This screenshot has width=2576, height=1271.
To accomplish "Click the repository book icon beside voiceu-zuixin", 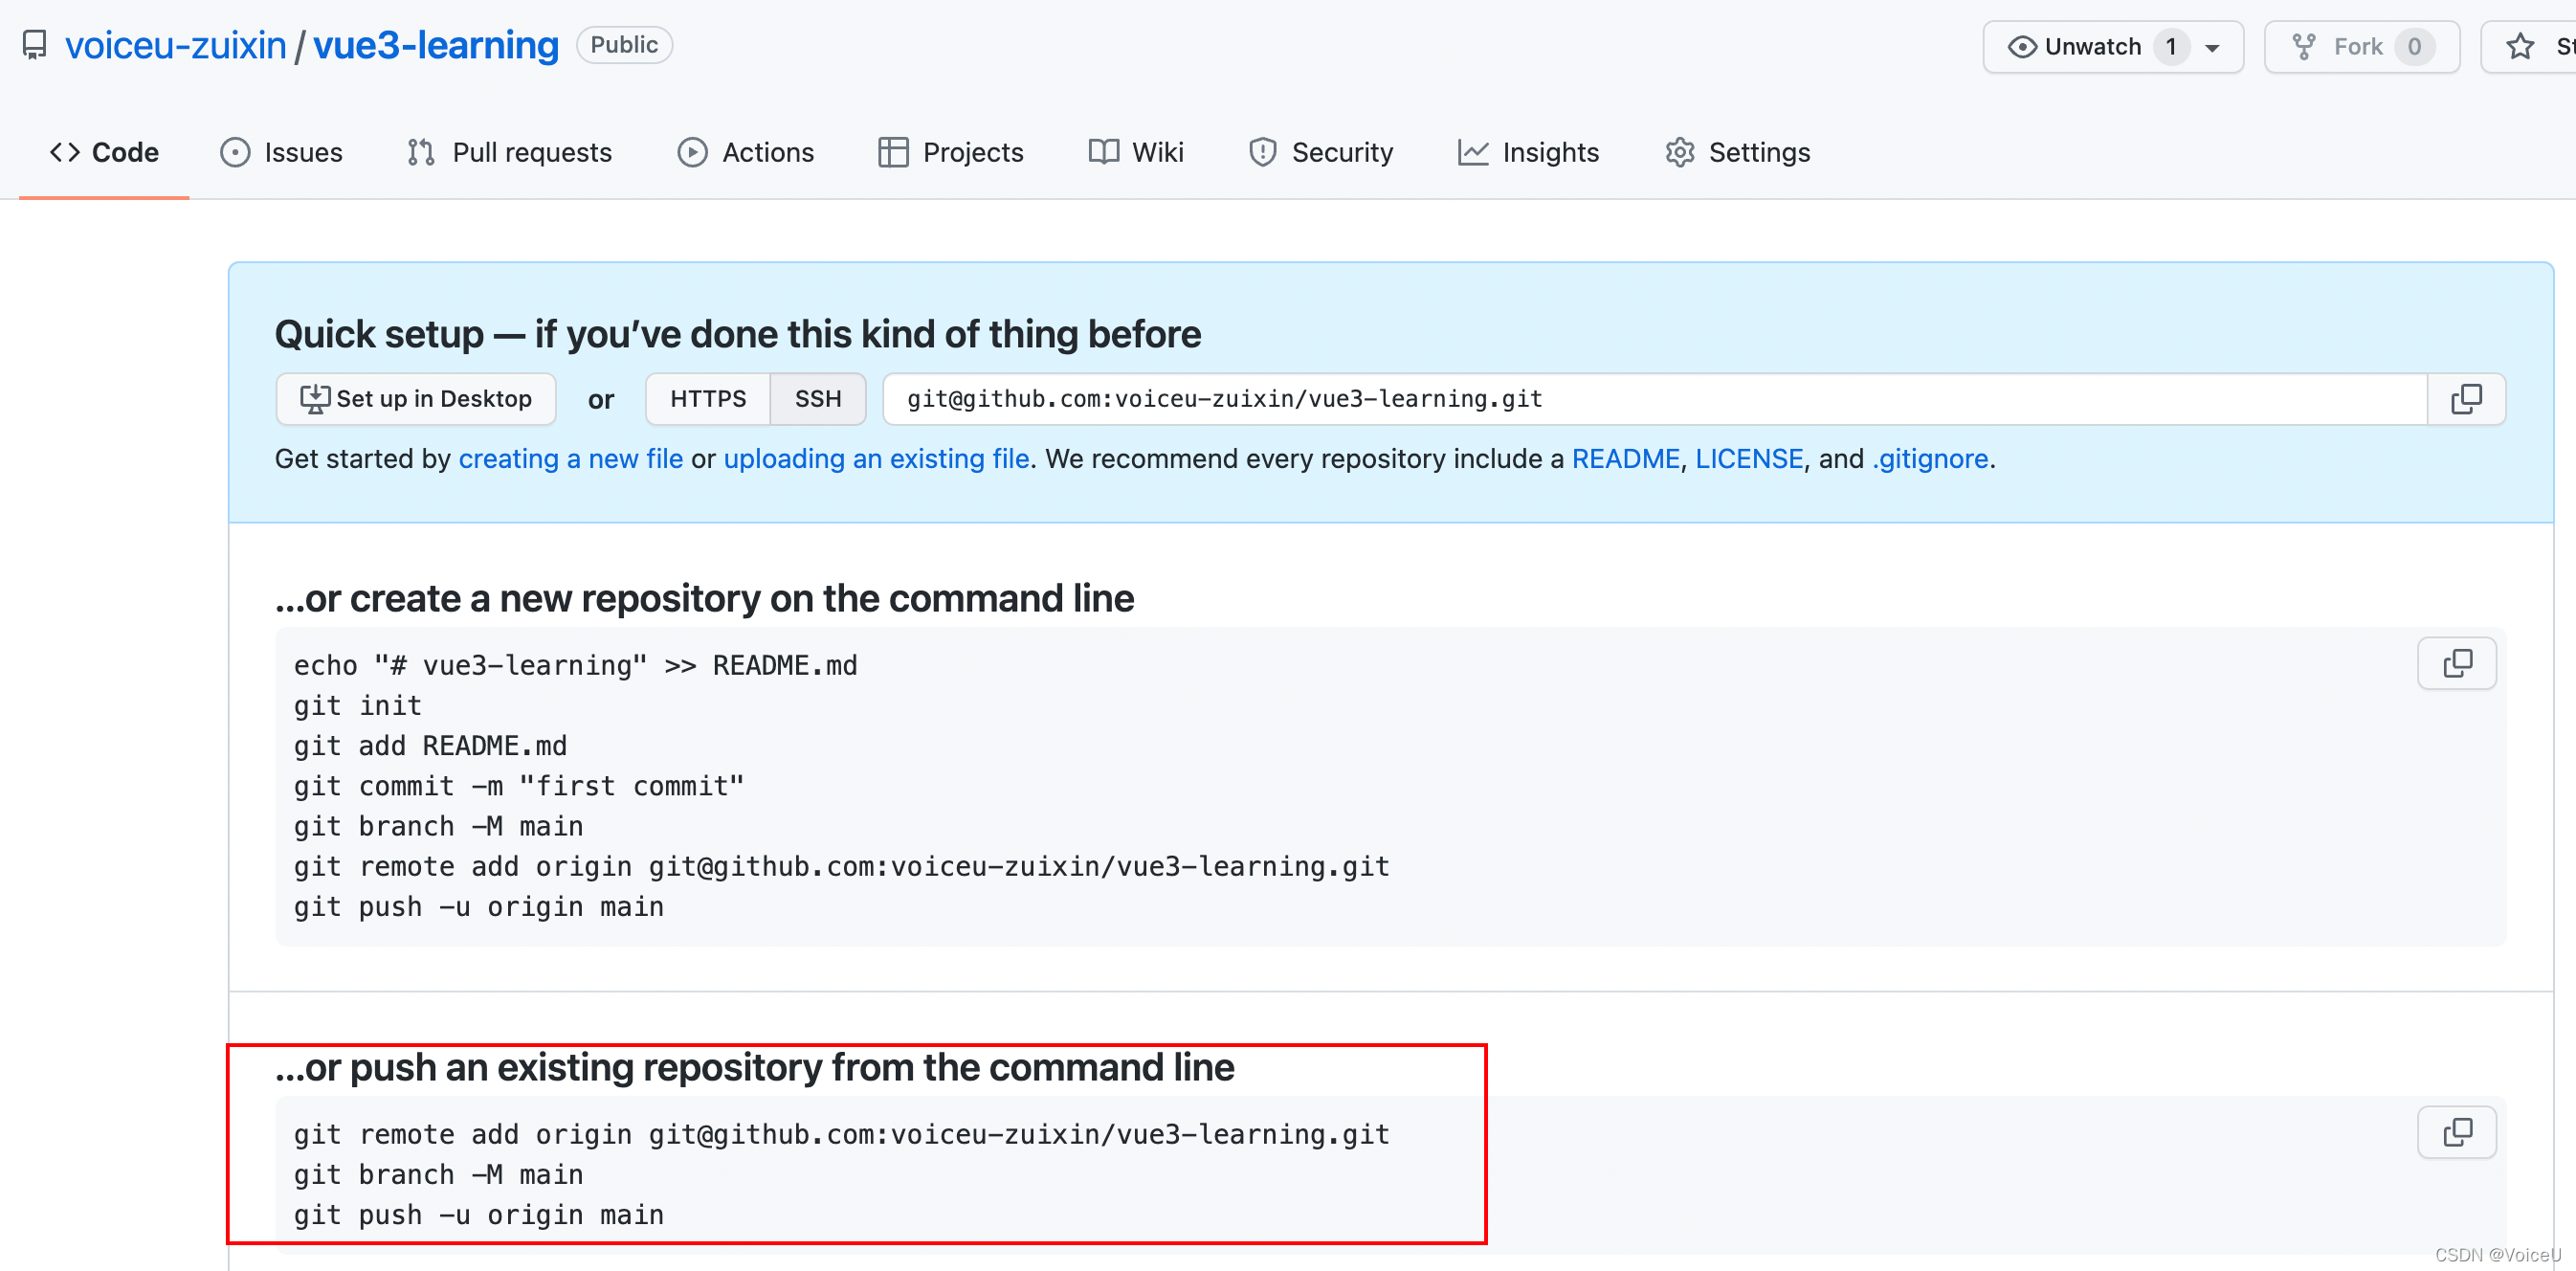I will pos(34,45).
